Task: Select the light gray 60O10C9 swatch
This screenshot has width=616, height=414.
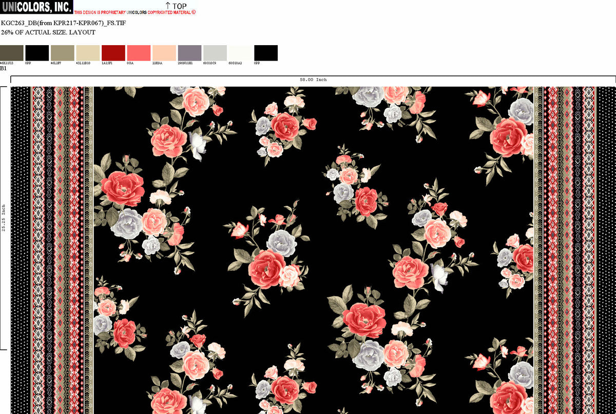Action: (215, 53)
